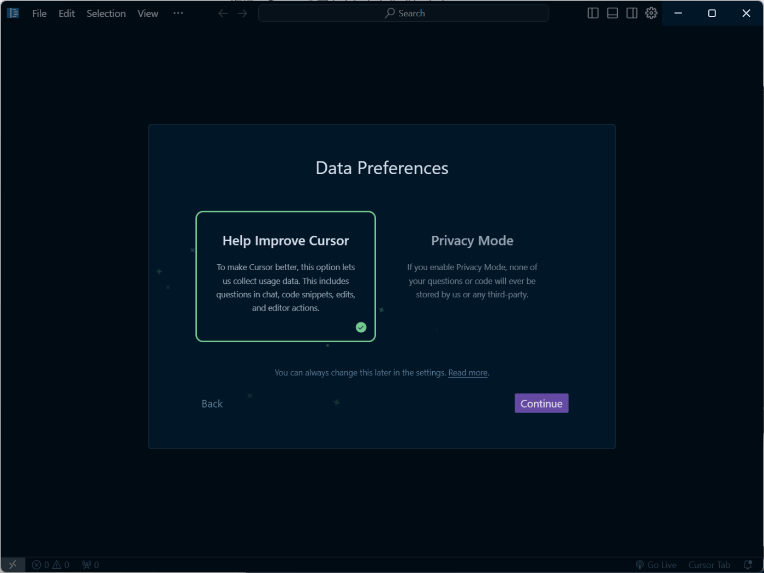Screen dimensions: 764x573
Task: Click the Cursor app logo icon
Action: [x=13, y=13]
